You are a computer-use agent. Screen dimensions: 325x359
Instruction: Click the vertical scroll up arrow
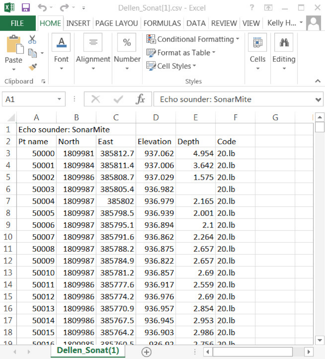click(320, 117)
